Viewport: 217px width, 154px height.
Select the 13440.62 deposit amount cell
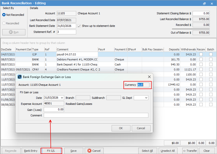[172, 85]
